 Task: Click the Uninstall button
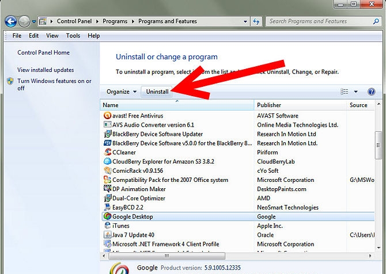157,92
